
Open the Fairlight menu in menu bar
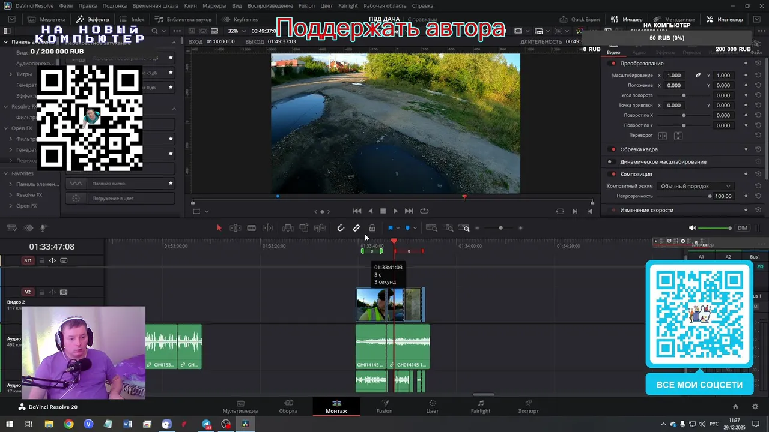[x=348, y=5]
